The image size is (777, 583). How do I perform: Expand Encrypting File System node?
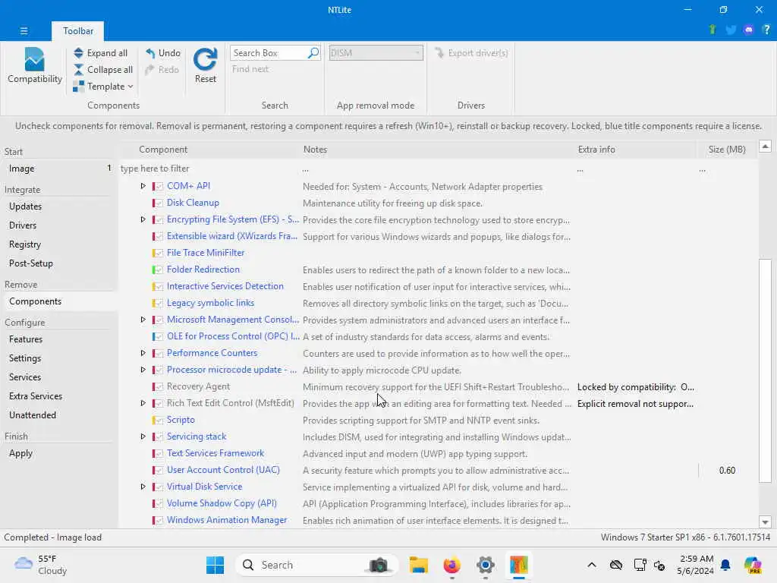(x=143, y=219)
